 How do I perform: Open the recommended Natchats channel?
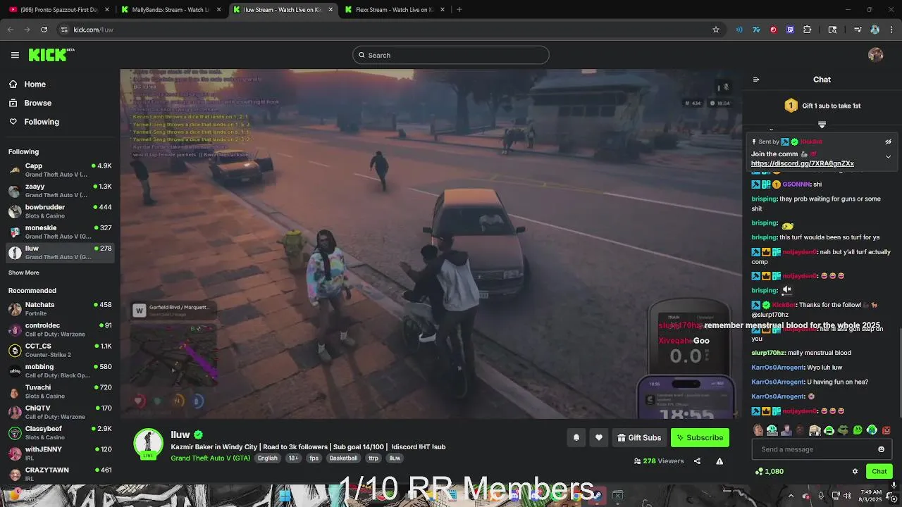tap(59, 308)
